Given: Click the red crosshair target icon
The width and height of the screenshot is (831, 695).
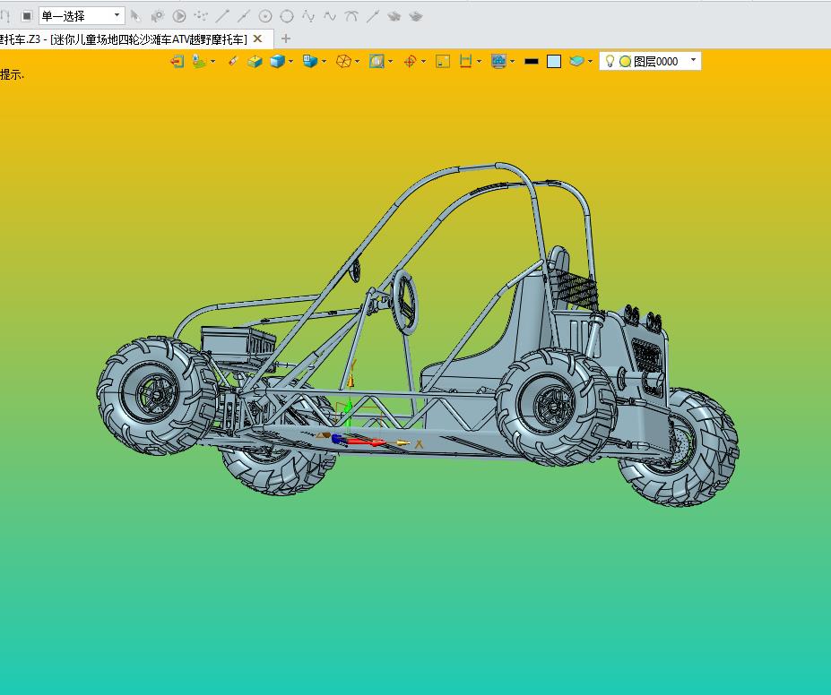Looking at the screenshot, I should [410, 62].
